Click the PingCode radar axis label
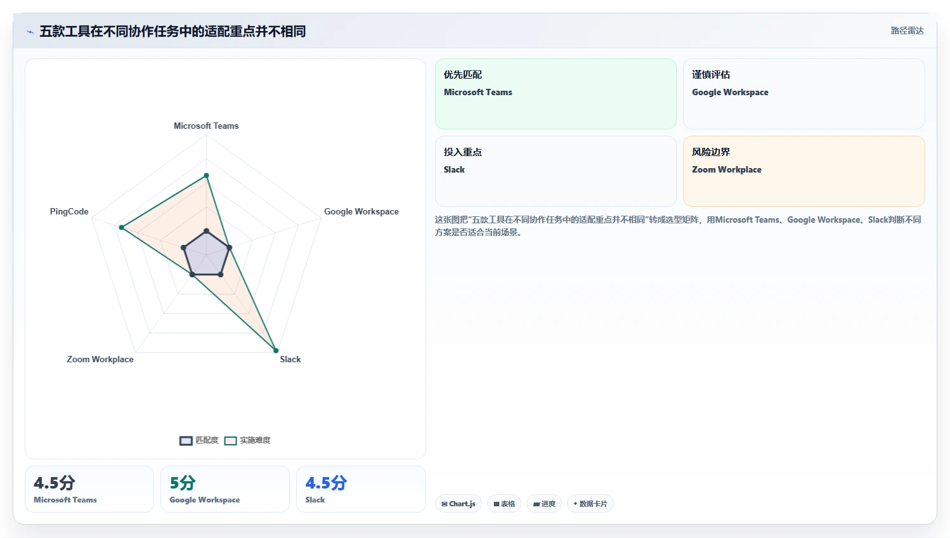Viewport: 950px width, 538px height. tap(69, 211)
